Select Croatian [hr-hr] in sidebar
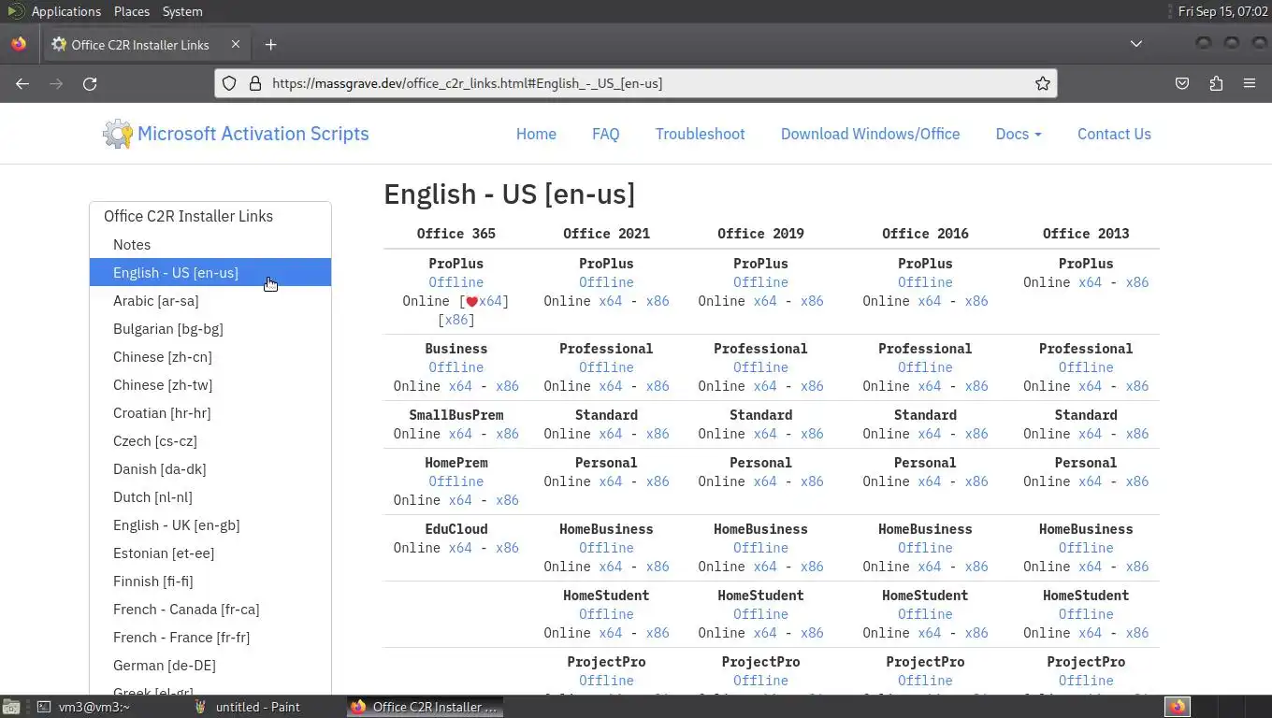The height and width of the screenshot is (718, 1272). (x=210, y=412)
